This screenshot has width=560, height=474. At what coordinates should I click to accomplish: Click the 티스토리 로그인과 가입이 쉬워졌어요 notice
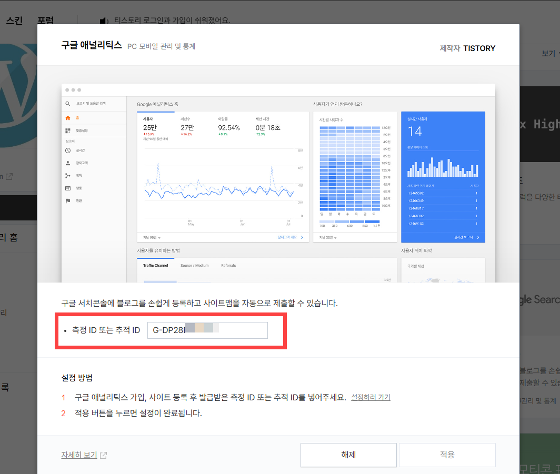172,21
